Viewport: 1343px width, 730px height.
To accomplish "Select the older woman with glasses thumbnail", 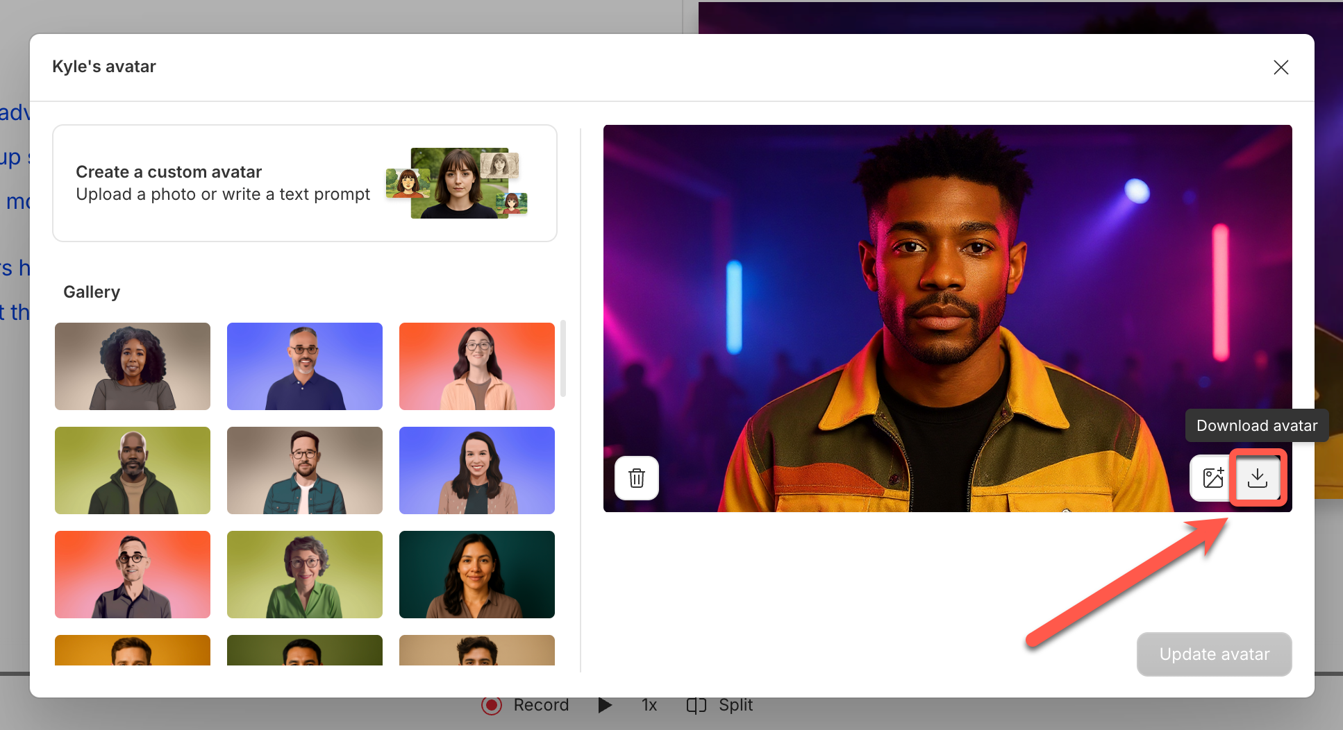I will 304,575.
